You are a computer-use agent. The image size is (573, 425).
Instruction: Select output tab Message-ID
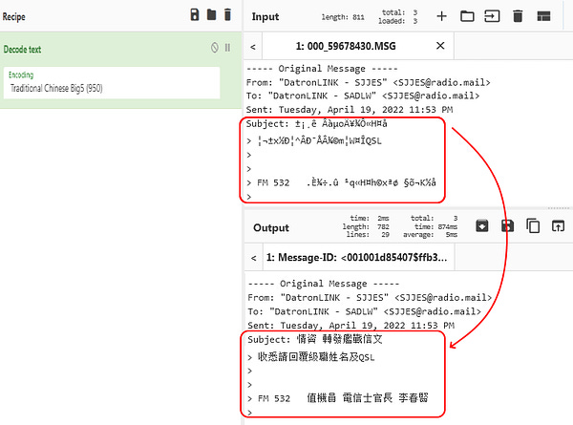click(x=356, y=258)
